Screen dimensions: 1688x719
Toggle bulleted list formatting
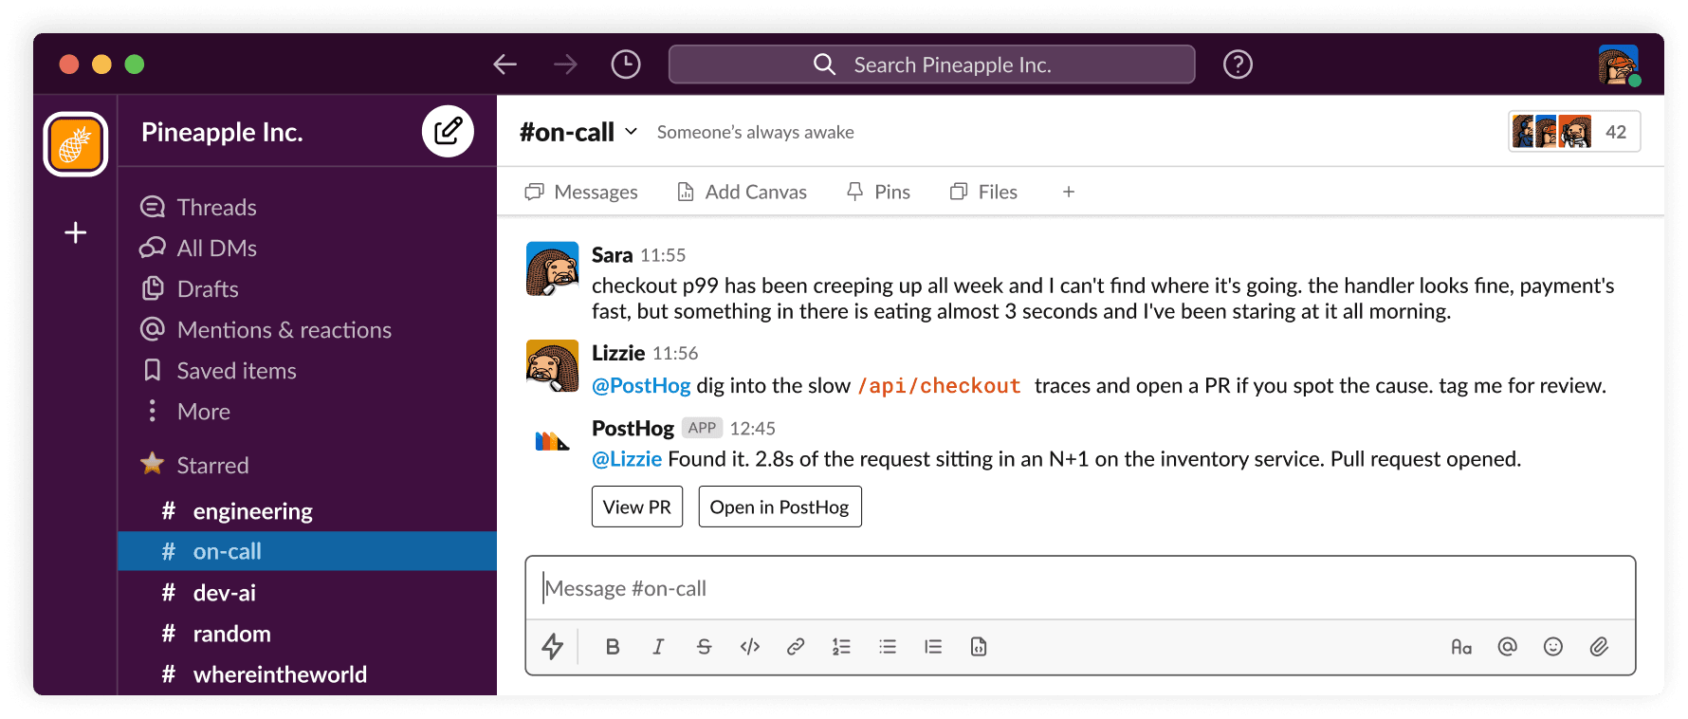click(888, 647)
